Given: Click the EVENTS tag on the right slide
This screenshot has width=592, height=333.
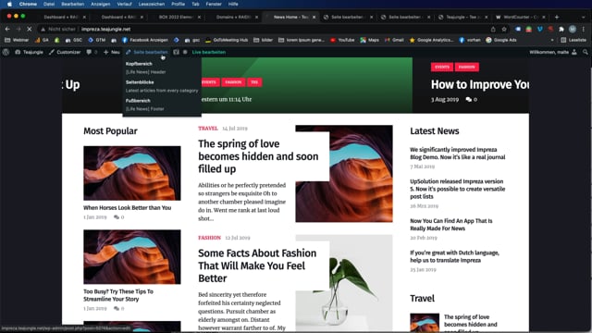Looking at the screenshot, I should [442, 67].
